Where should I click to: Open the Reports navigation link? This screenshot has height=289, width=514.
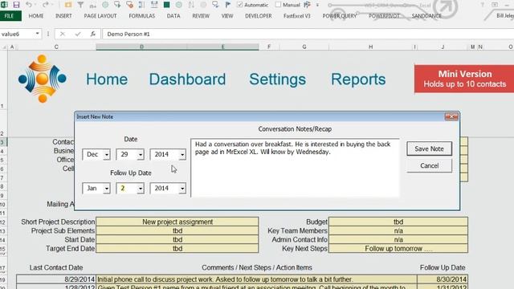pyautogui.click(x=358, y=79)
